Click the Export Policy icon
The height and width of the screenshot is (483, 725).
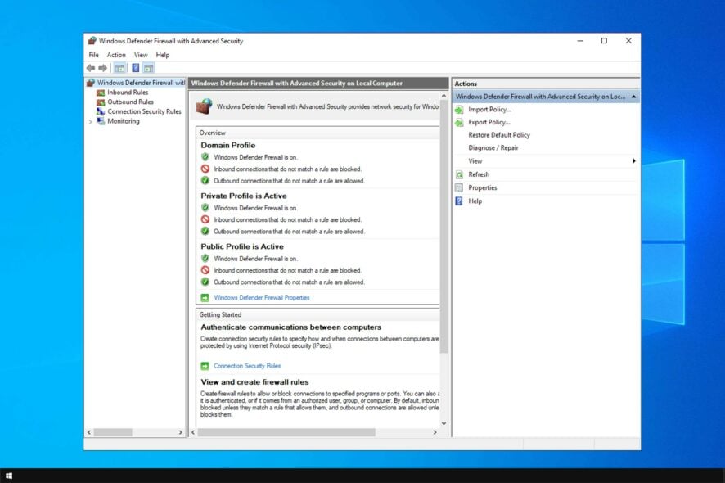point(459,123)
